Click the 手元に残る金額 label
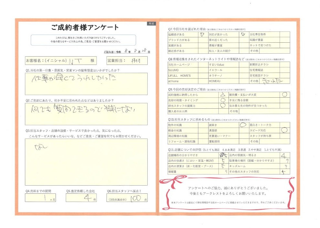This screenshot has height=228, width=320. (x=239, y=100)
